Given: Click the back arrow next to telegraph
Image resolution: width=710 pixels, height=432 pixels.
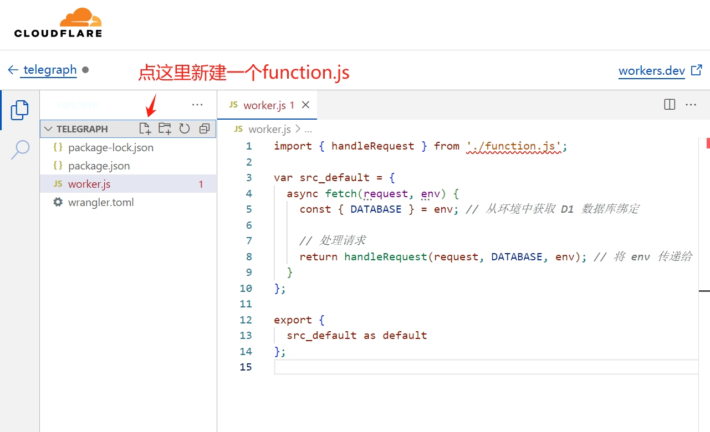Looking at the screenshot, I should (13, 70).
